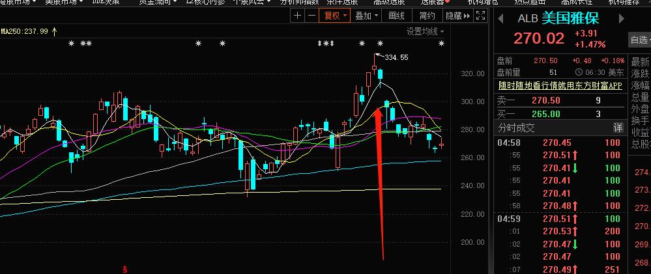Click the +1.47% change value
The width and height of the screenshot is (651, 274).
click(590, 44)
